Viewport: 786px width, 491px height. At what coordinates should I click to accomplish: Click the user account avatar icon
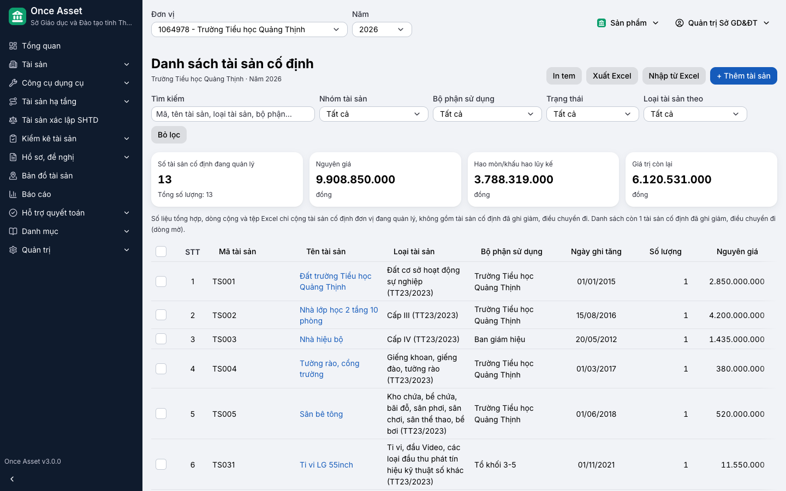(x=680, y=23)
